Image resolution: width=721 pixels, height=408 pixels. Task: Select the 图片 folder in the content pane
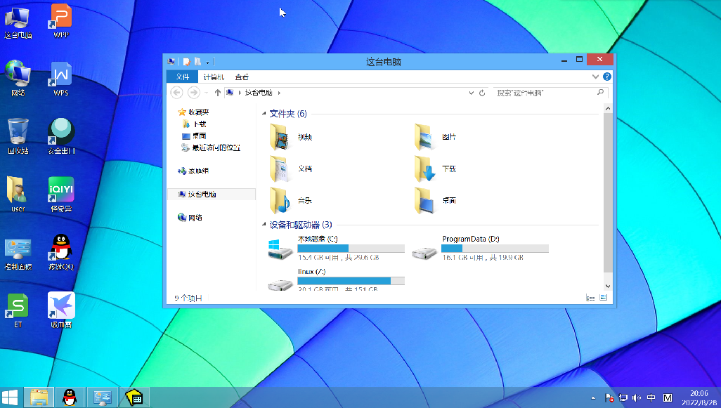436,137
